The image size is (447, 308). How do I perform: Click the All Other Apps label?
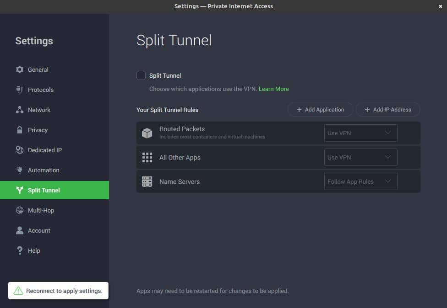180,157
